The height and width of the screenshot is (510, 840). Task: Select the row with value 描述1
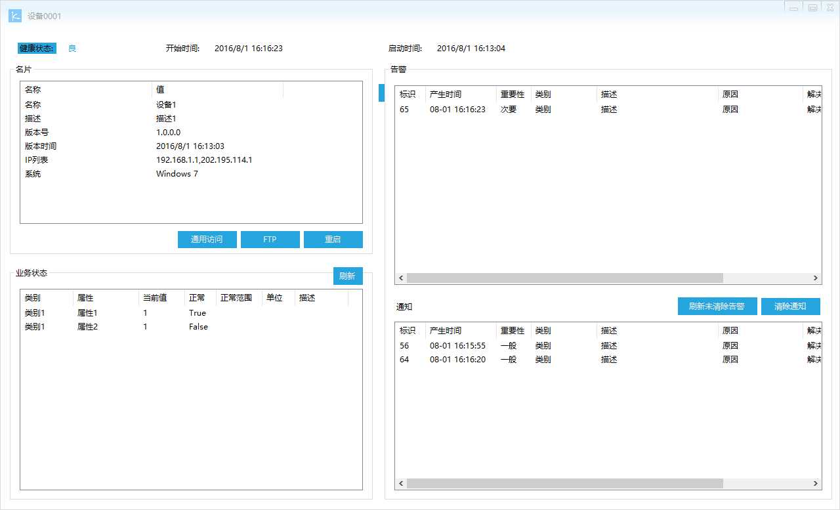[191, 119]
